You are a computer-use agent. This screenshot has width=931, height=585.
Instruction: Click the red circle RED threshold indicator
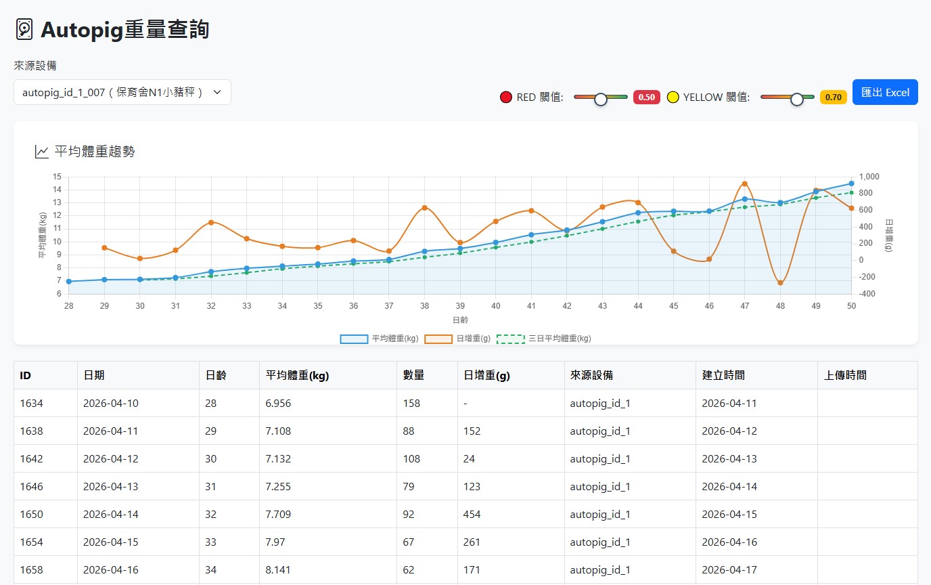pos(505,97)
